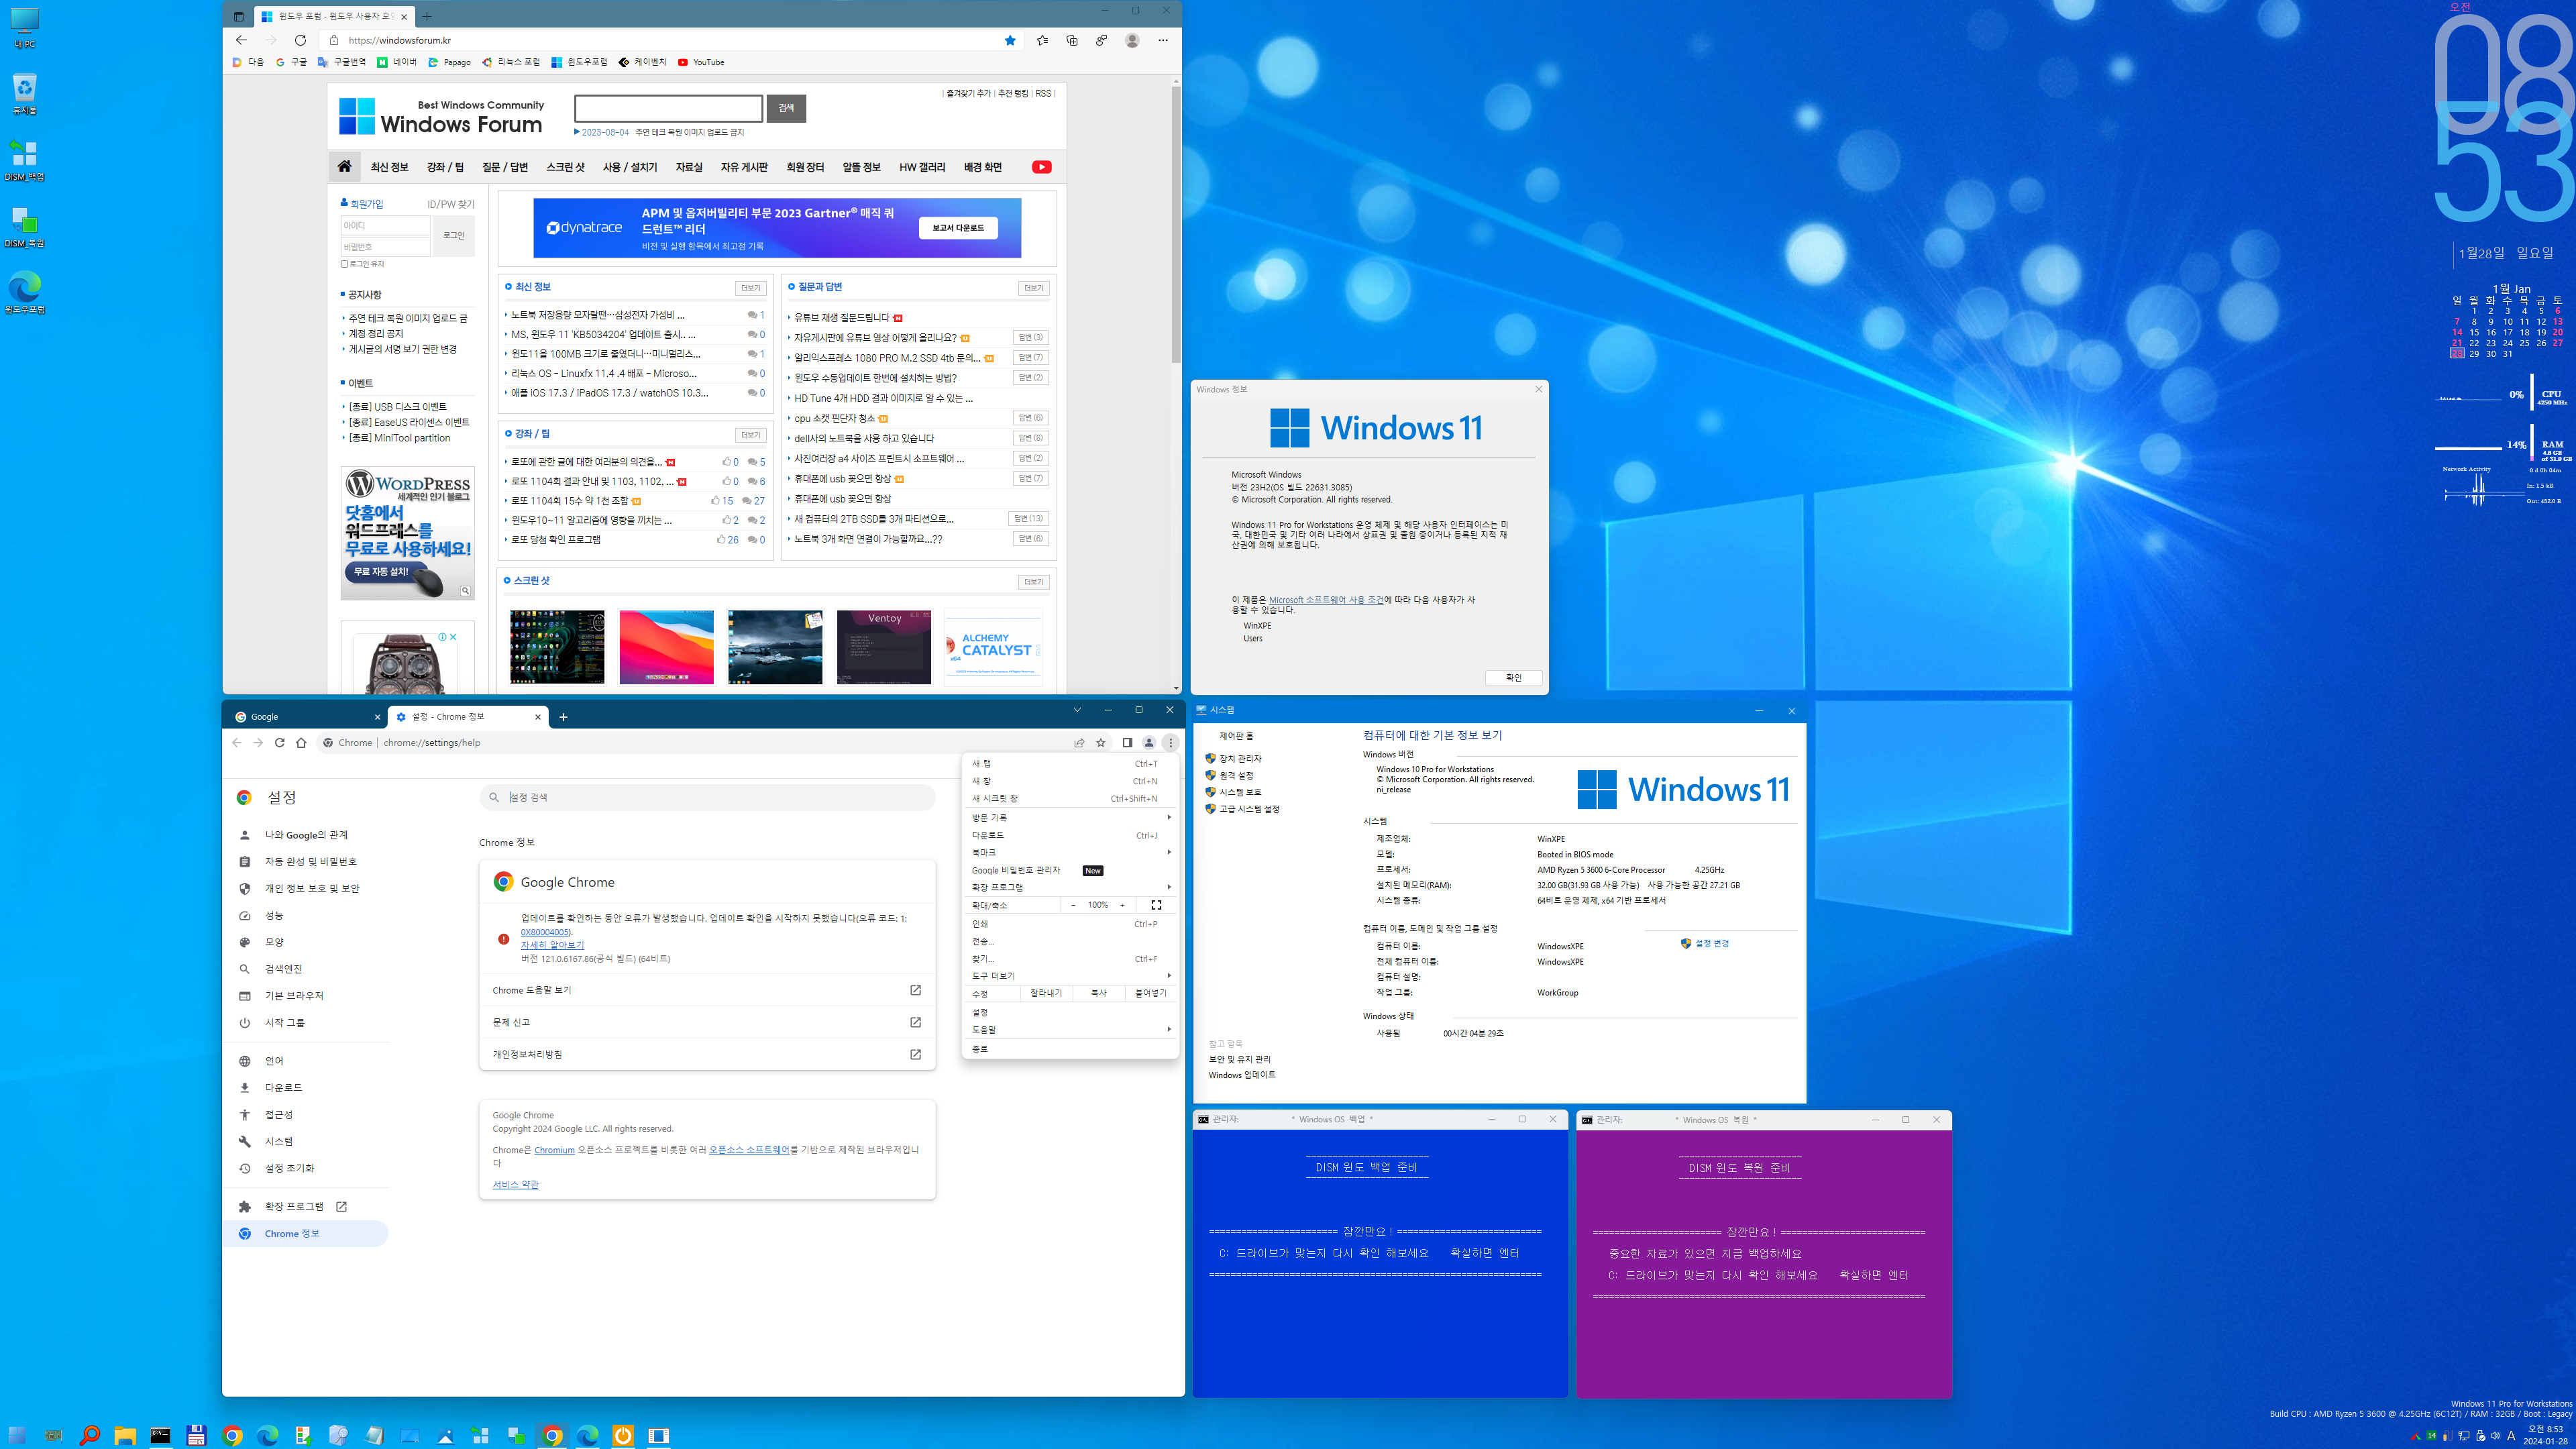Click Chrome bookmark star icon
The height and width of the screenshot is (1449, 2576).
coord(1101,742)
